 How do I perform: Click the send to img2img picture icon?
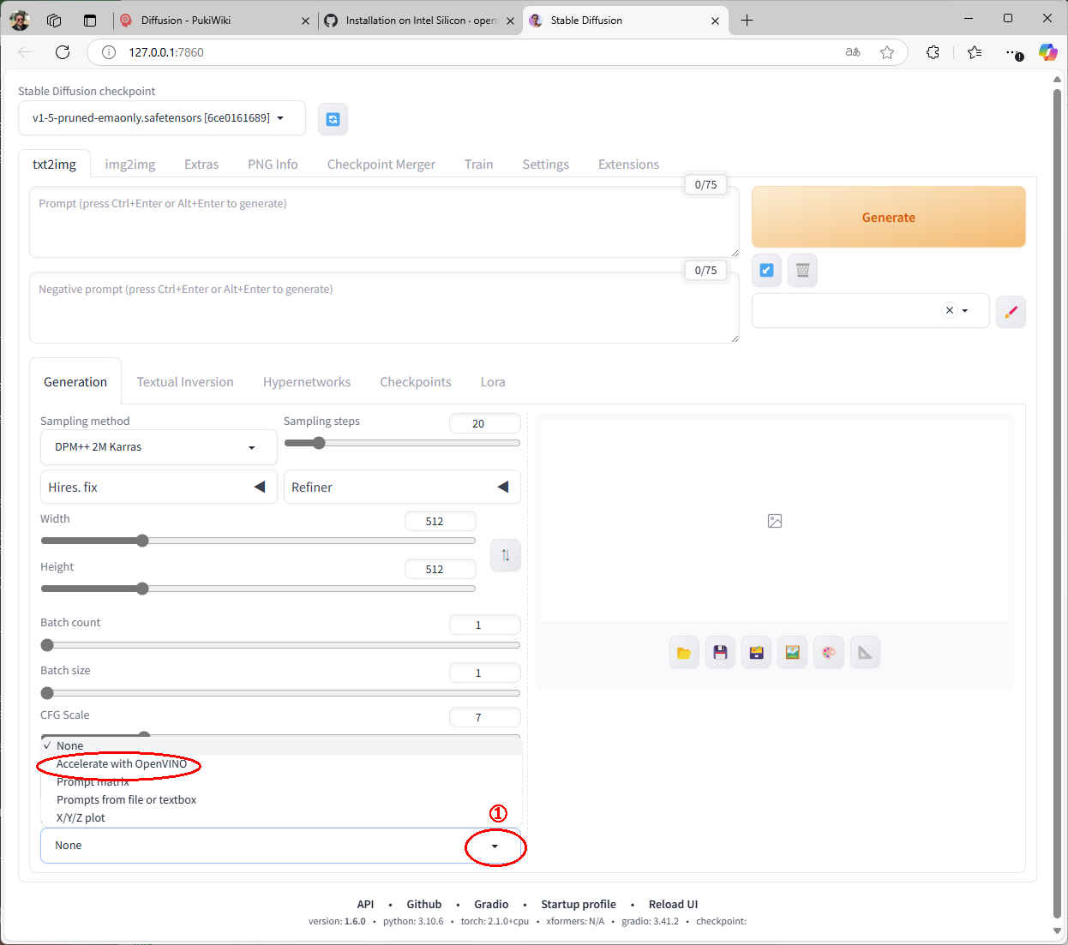[793, 653]
